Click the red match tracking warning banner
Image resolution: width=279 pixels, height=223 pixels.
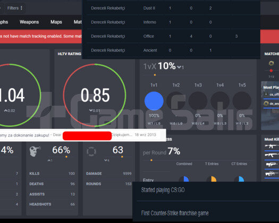41,36
